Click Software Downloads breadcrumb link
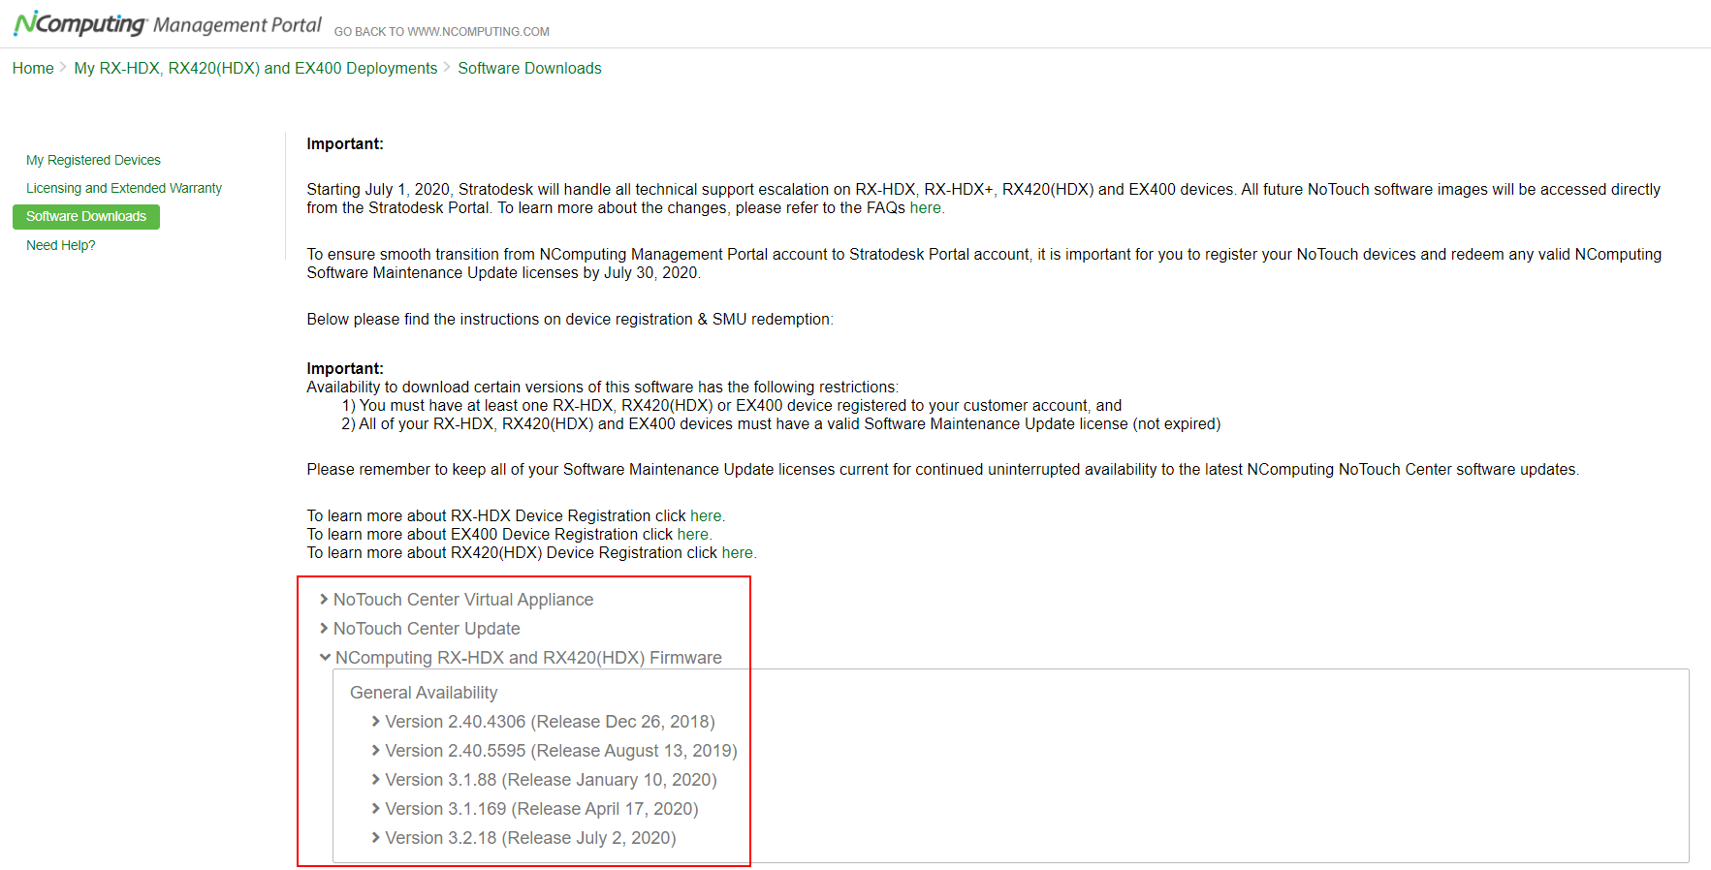 pos(529,68)
